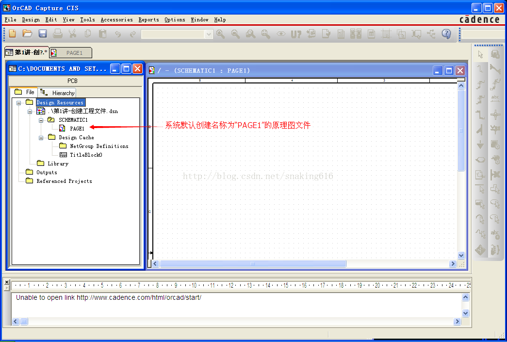The image size is (507, 342).
Task: Open the Tools menu
Action: tap(87, 19)
